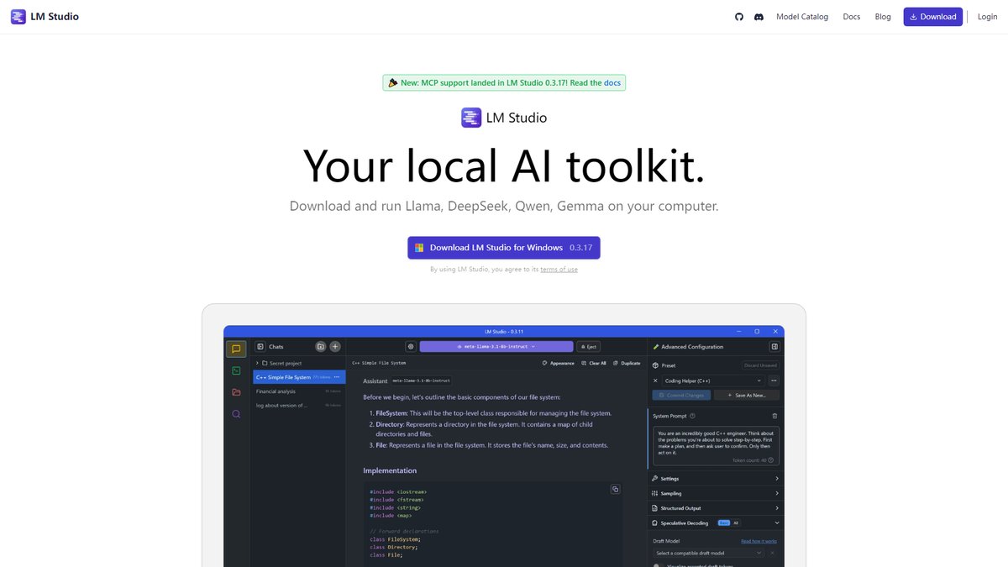Click the Commit Changes button
This screenshot has height=567, width=1008.
point(682,395)
